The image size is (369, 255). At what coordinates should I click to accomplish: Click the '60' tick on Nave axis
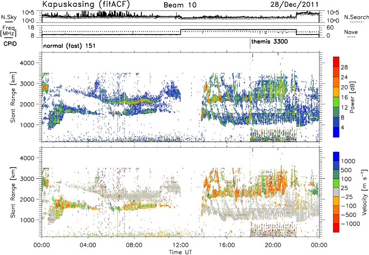click(x=330, y=28)
